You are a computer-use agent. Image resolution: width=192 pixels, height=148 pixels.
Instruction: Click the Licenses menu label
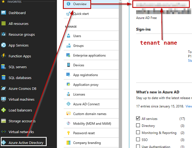[x=79, y=94]
